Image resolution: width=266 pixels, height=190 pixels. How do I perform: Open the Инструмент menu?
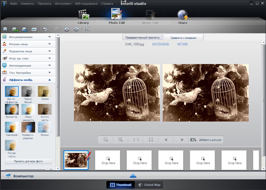63,4
